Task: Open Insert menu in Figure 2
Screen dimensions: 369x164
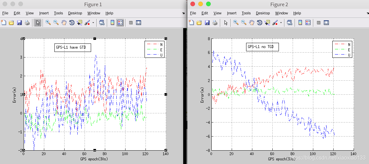Action: pyautogui.click(x=232, y=13)
